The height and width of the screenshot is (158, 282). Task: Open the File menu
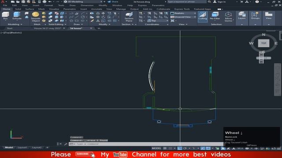pyautogui.click(x=5, y=5)
